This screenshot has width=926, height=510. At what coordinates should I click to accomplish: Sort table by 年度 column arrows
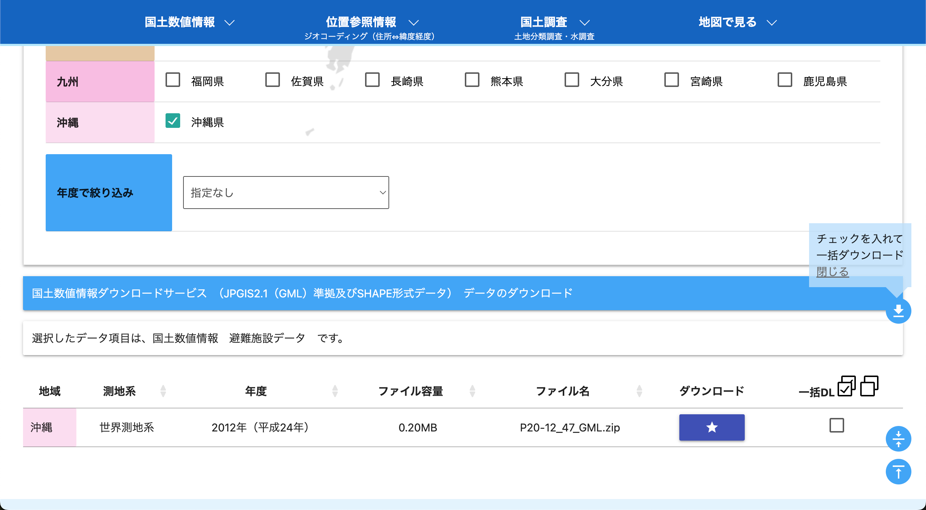coord(335,391)
